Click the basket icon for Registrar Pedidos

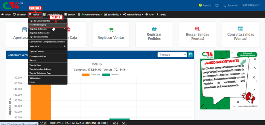point(154,29)
